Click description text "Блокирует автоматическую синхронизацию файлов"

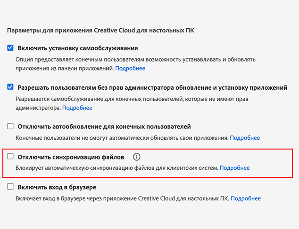(x=116, y=168)
